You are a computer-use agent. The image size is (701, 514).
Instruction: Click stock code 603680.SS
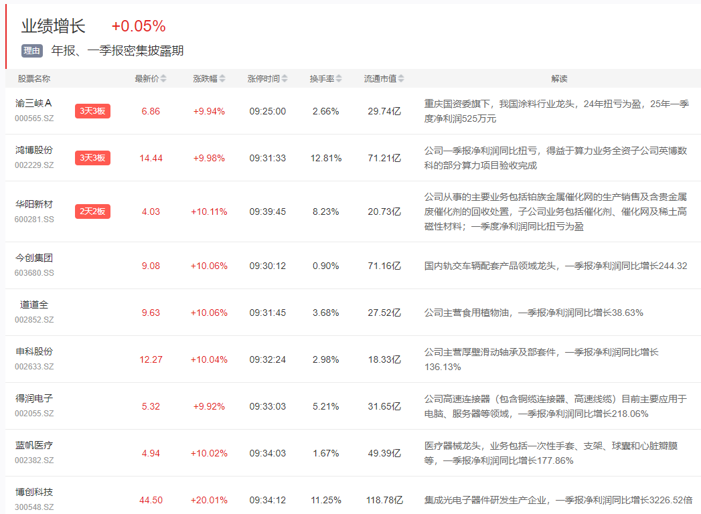pyautogui.click(x=34, y=273)
